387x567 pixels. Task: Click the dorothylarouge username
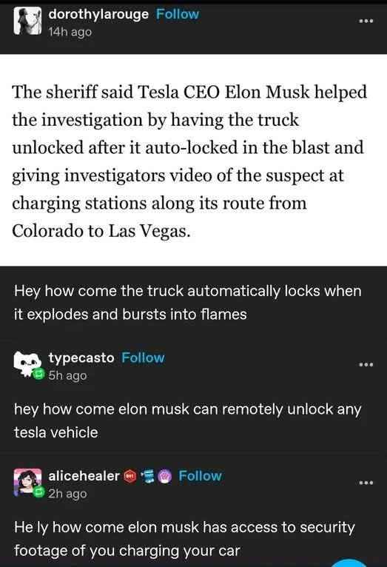click(x=98, y=14)
